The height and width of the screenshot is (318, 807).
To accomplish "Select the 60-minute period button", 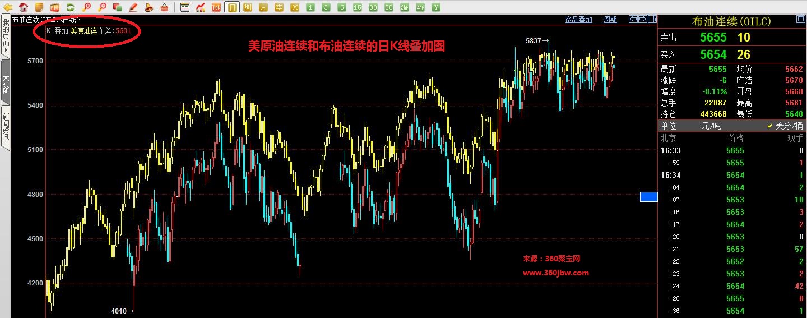I will pos(389,7).
